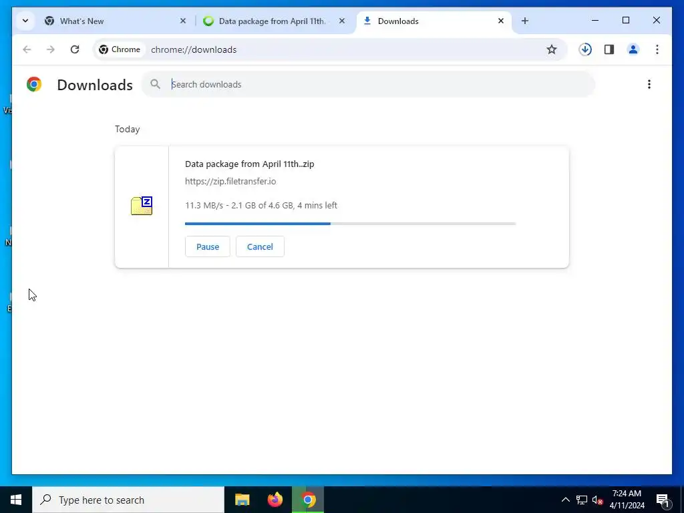Go back with the back arrow

coord(27,49)
